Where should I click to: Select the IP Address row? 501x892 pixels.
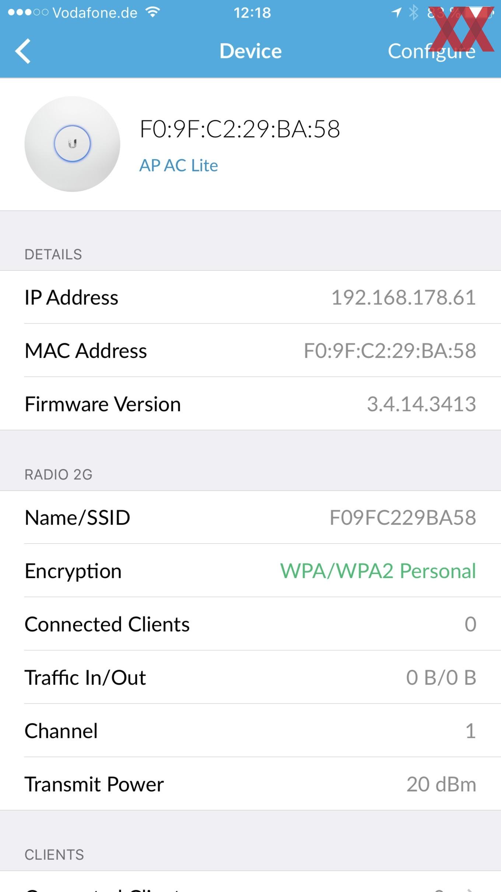coord(251,297)
